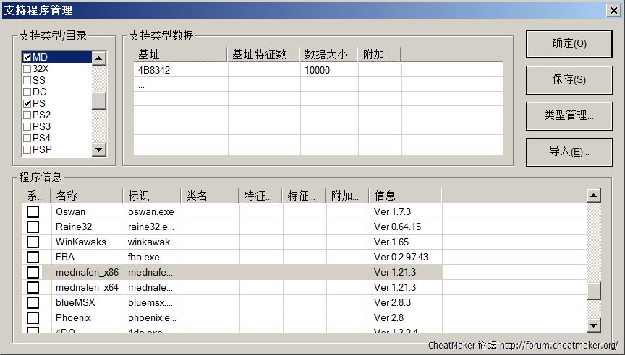
Task: Select the mednafen_x64 program entry
Action: [87, 287]
